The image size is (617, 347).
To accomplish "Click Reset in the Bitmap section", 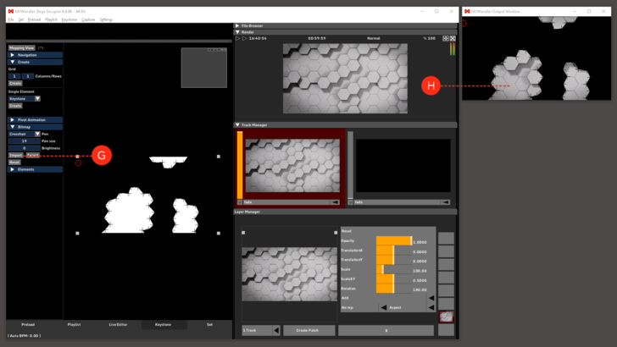I will tap(14, 162).
